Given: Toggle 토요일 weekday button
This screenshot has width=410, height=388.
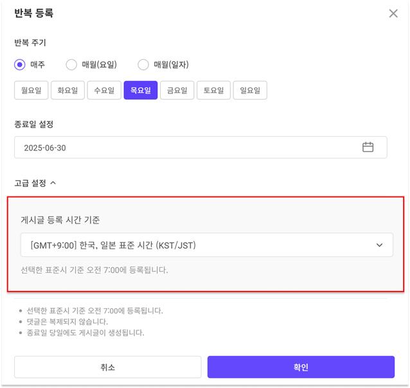Looking at the screenshot, I should 213,91.
